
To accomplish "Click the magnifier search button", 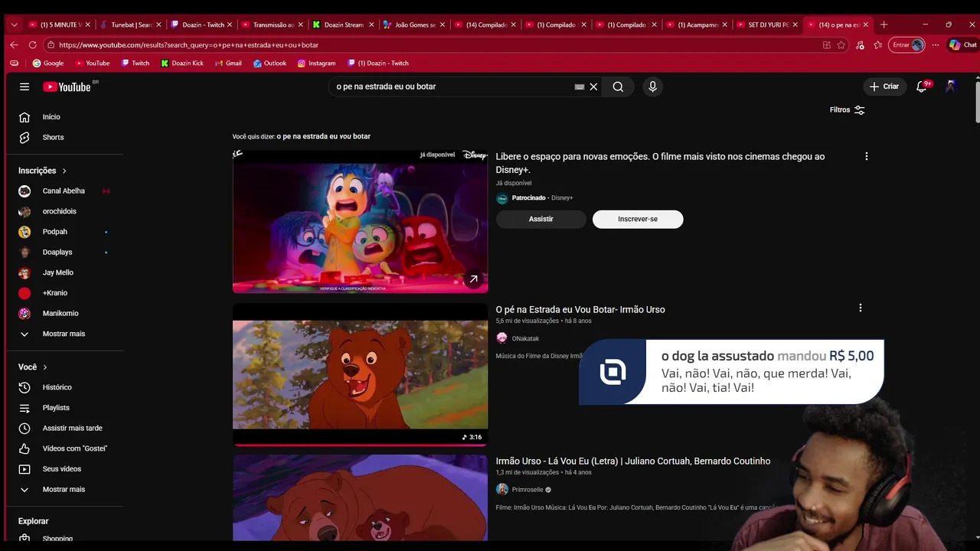I will pyautogui.click(x=618, y=86).
